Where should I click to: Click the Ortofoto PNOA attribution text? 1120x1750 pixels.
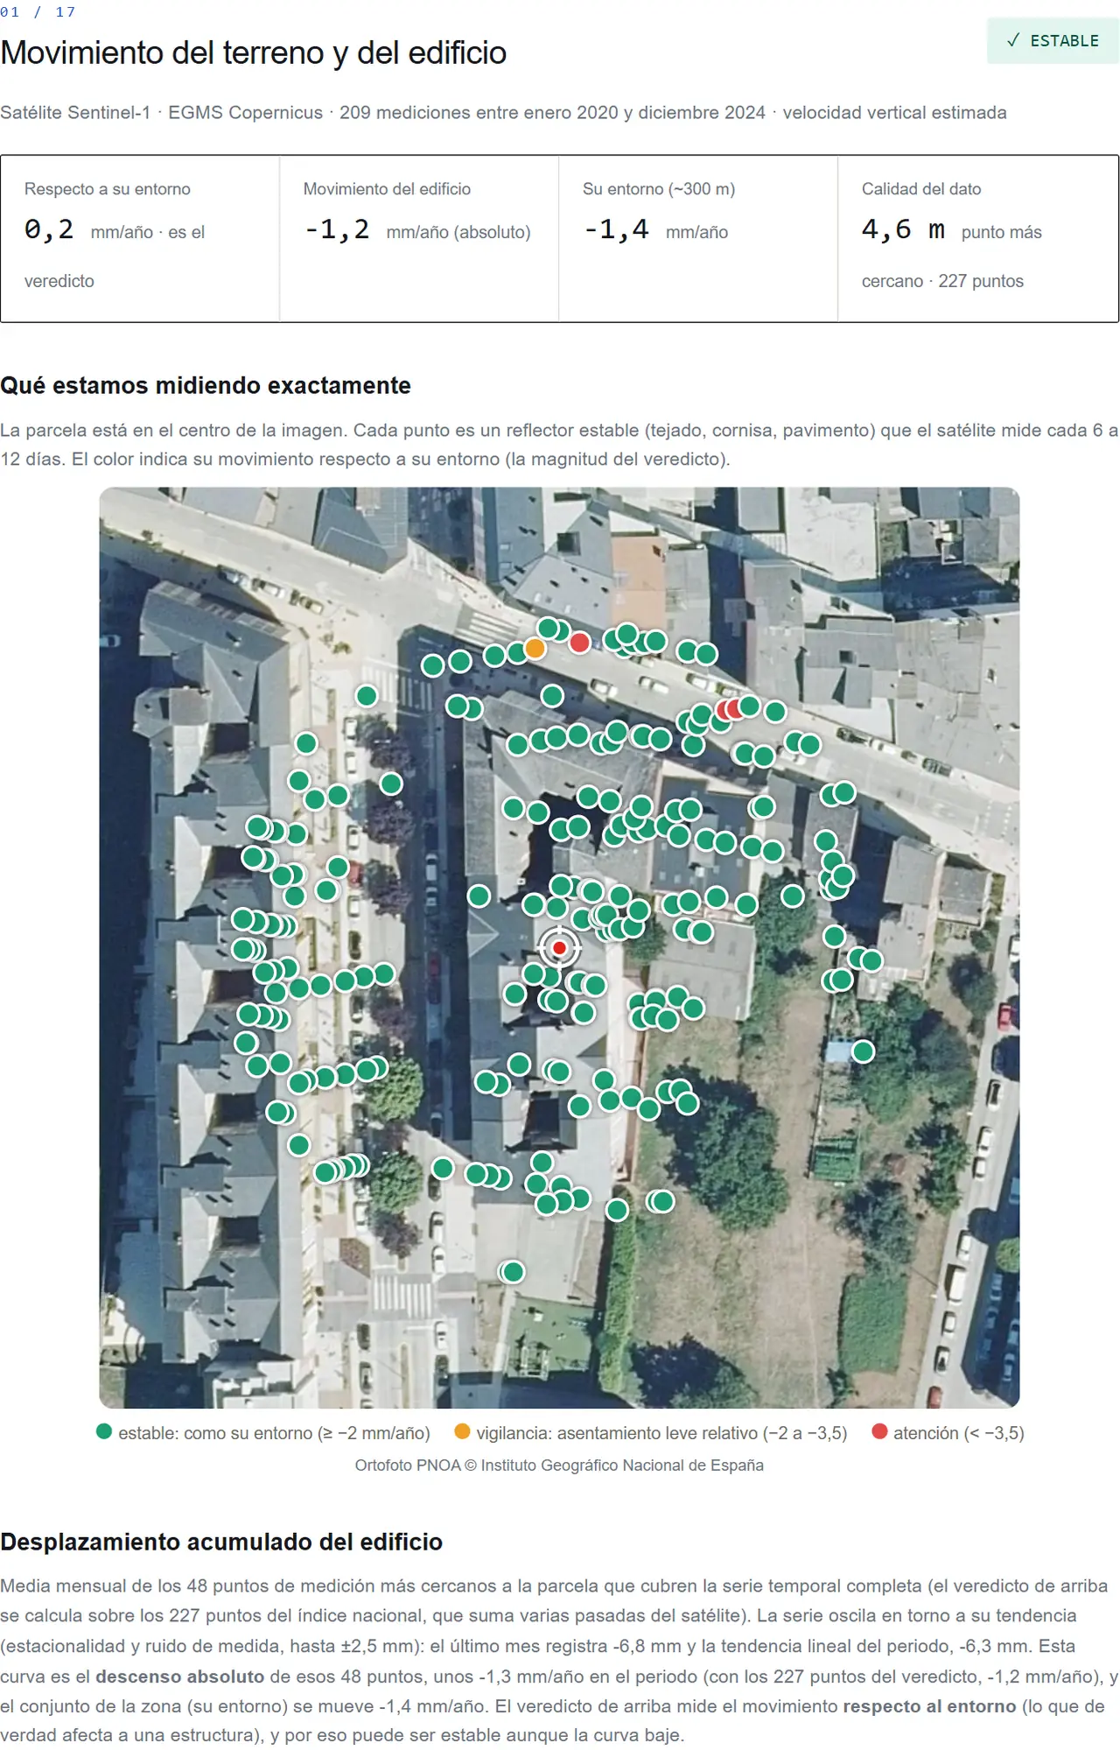click(559, 1465)
